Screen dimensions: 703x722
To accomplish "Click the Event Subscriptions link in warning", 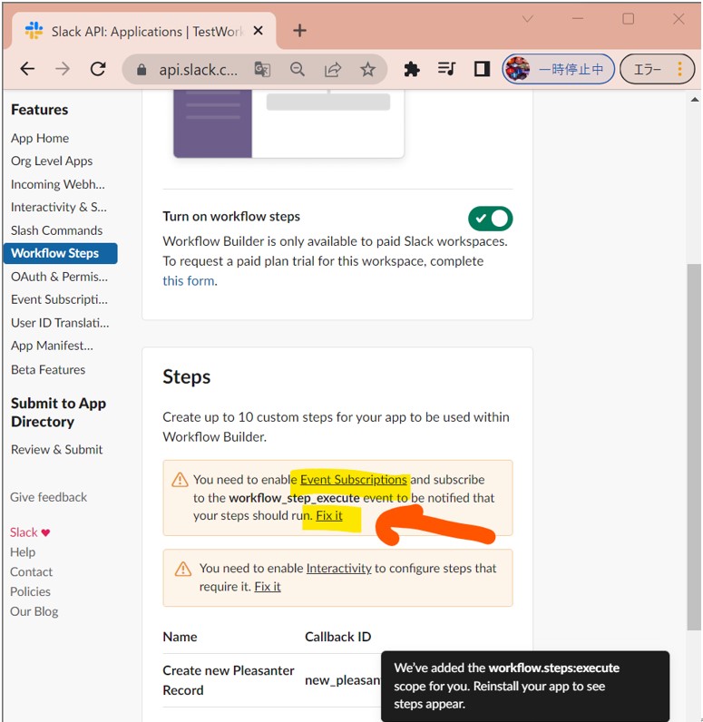I will click(x=353, y=479).
